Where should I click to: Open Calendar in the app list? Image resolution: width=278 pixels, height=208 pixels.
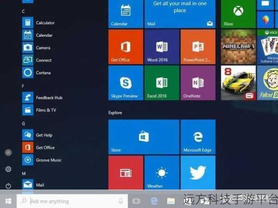coord(38,35)
